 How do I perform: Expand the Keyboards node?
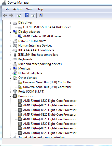pyautogui.click(x=10, y=60)
